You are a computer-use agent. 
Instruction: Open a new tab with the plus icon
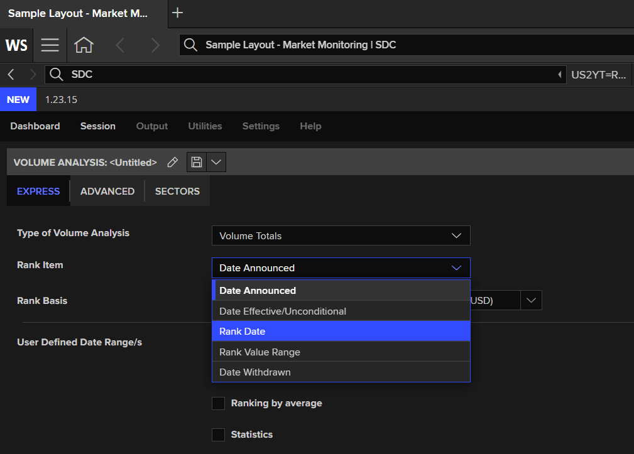click(177, 13)
